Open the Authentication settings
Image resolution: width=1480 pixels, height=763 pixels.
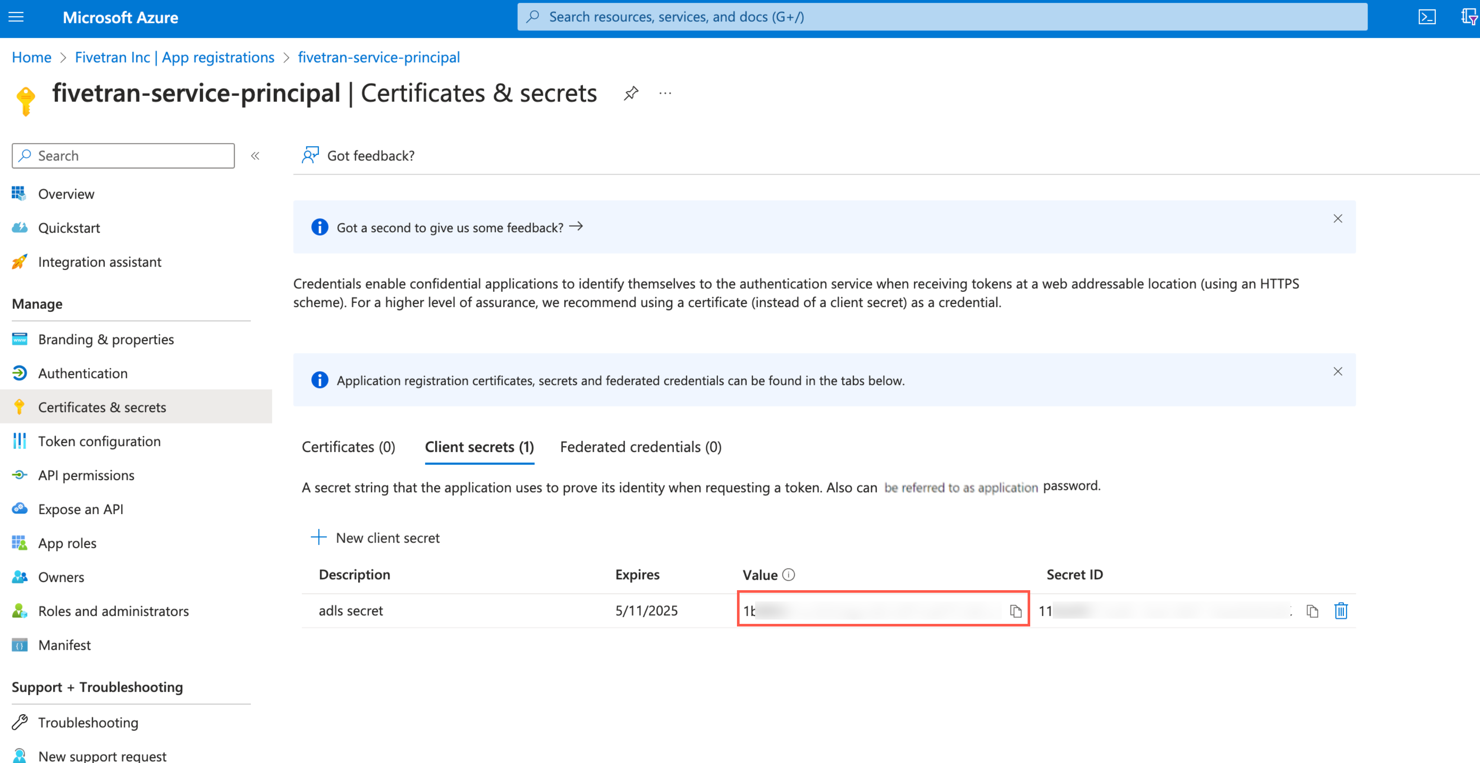click(x=83, y=373)
